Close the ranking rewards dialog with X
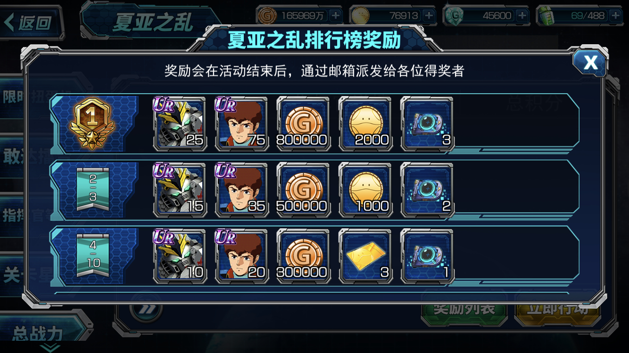The image size is (629, 353). click(x=590, y=62)
